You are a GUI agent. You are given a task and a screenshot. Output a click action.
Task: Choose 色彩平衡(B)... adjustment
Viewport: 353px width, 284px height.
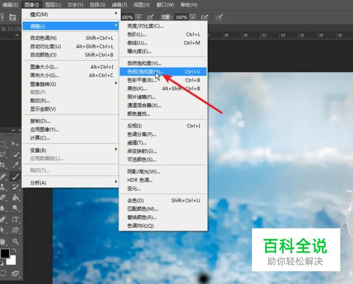coord(163,80)
